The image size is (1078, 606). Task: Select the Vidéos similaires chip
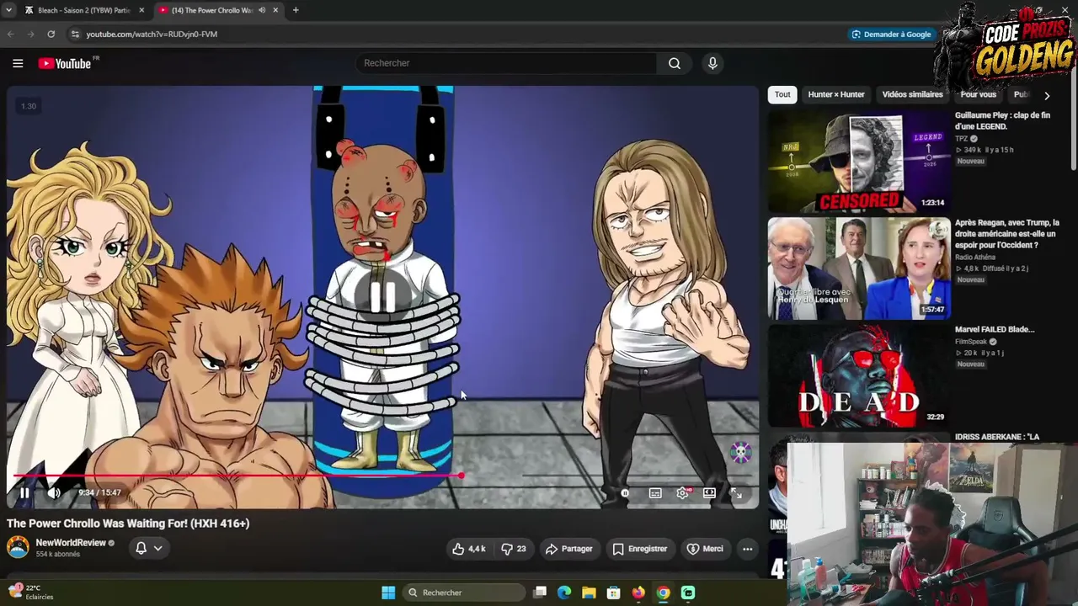click(912, 94)
